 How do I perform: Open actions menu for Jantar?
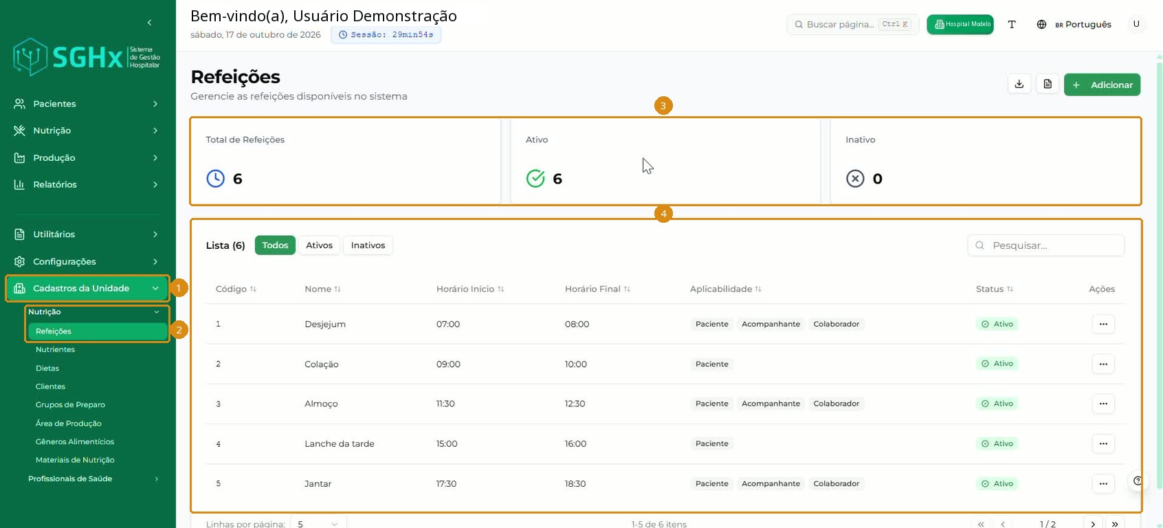[x=1103, y=483]
